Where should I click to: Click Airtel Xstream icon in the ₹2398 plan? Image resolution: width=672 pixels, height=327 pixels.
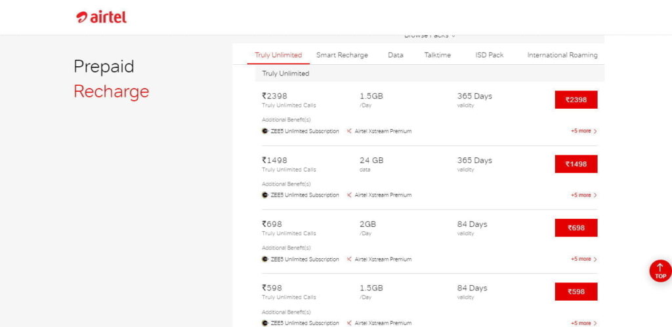tap(349, 131)
